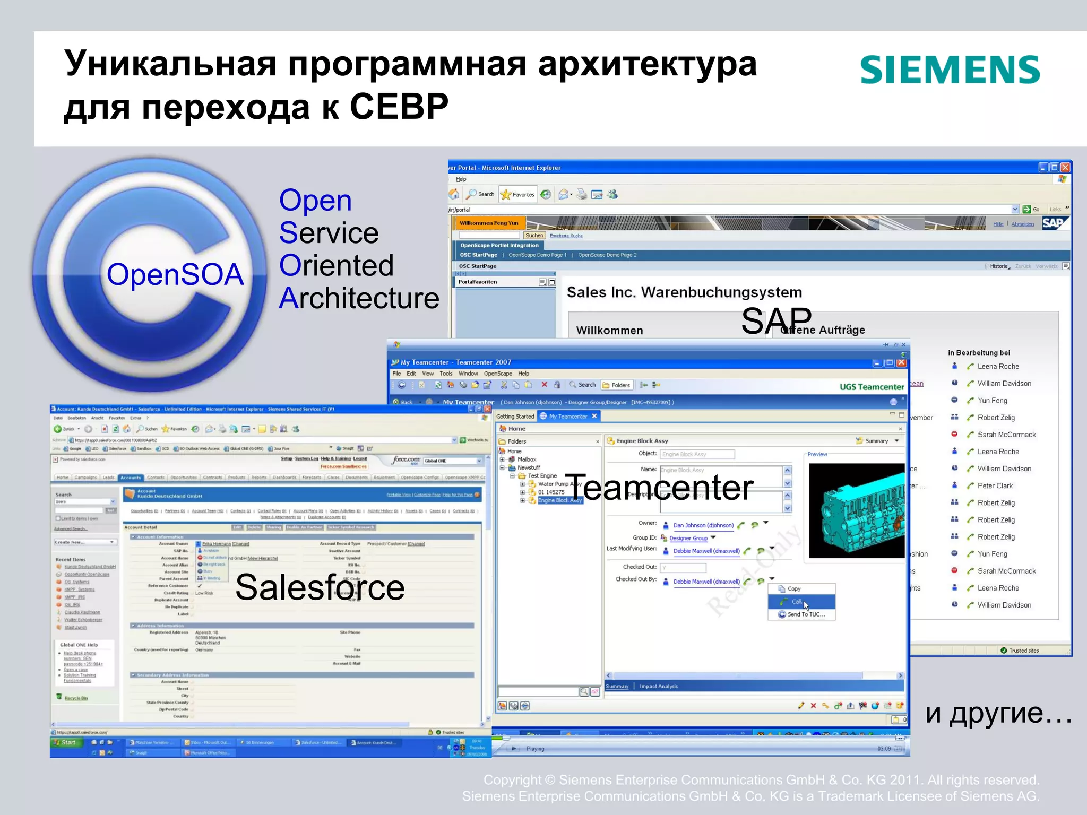Click Abmelden link in SAP portal

1023,224
